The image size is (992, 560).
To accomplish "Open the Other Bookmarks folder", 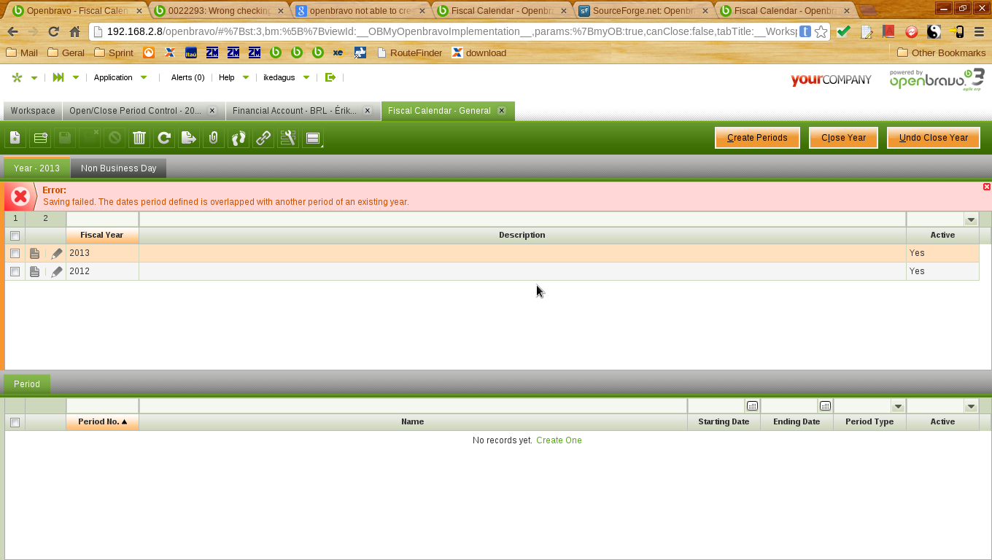I will click(x=941, y=52).
